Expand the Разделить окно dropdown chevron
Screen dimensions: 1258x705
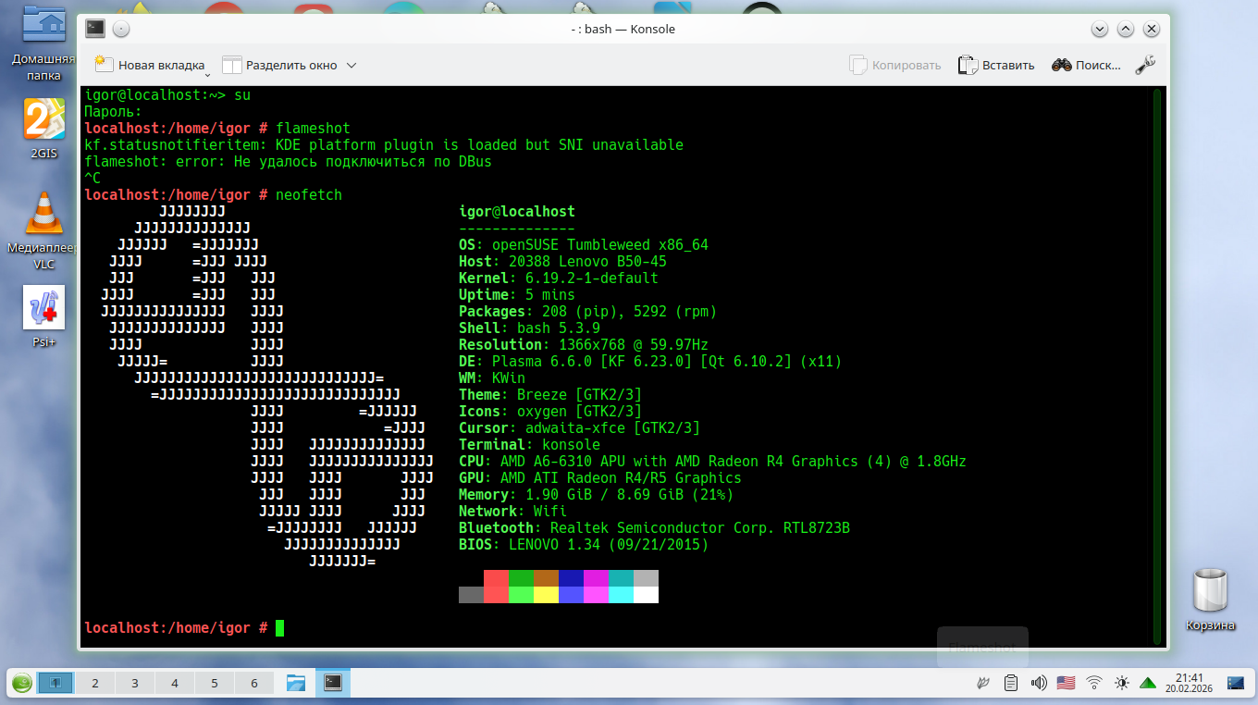tap(351, 66)
